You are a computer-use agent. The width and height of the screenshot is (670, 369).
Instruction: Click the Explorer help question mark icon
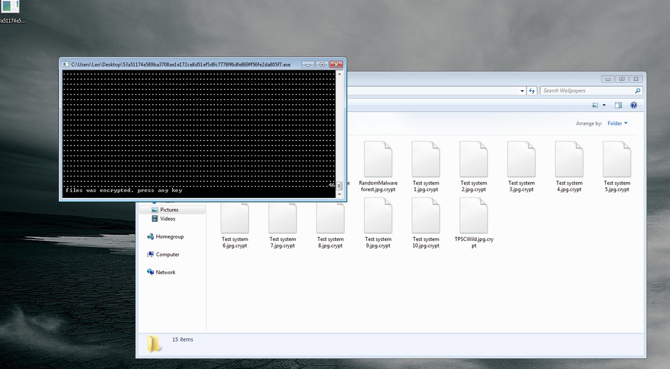tap(634, 105)
